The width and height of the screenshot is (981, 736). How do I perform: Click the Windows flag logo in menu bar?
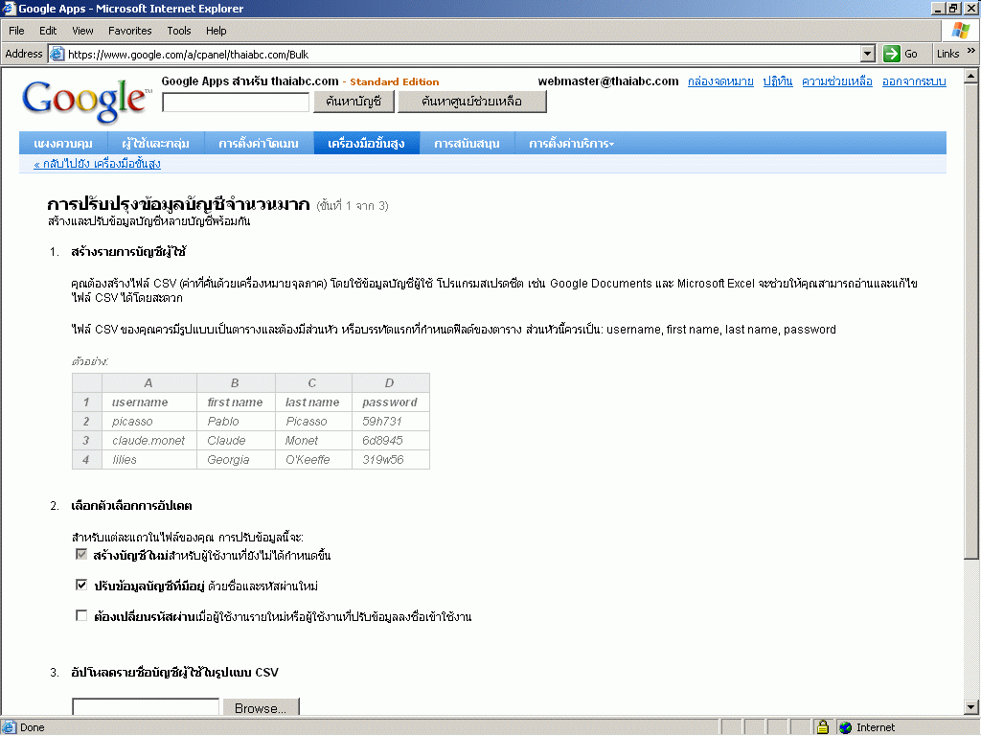pyautogui.click(x=960, y=31)
